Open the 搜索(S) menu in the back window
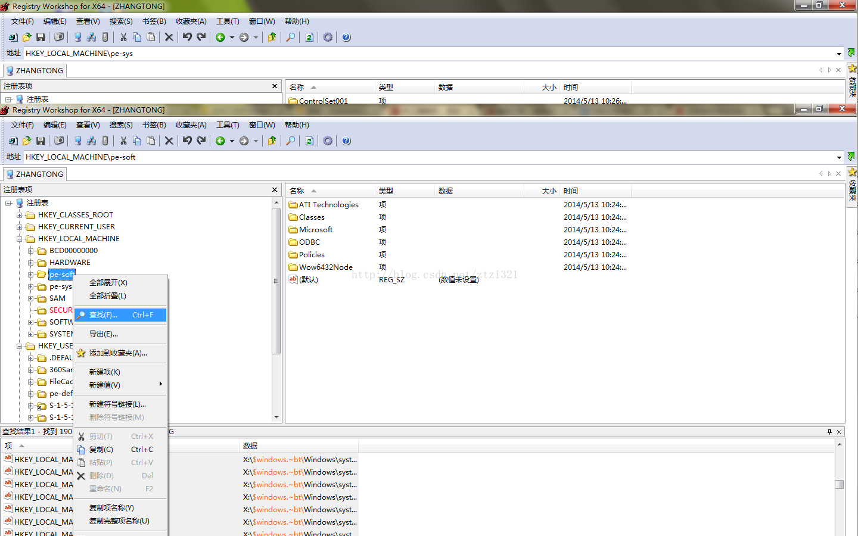The width and height of the screenshot is (858, 536). click(121, 21)
